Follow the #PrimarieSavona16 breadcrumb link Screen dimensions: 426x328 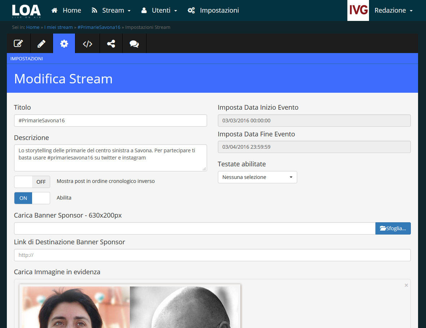99,27
